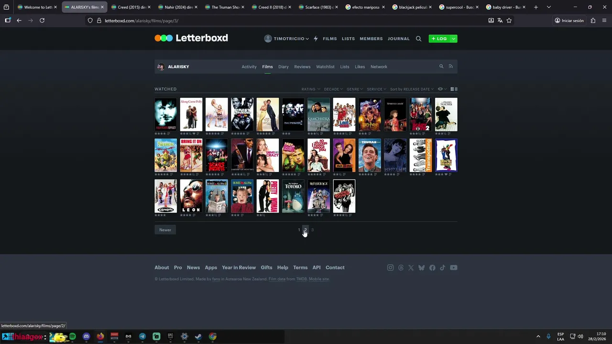Go to page 2 of films
This screenshot has height=344, width=612.
306,230
